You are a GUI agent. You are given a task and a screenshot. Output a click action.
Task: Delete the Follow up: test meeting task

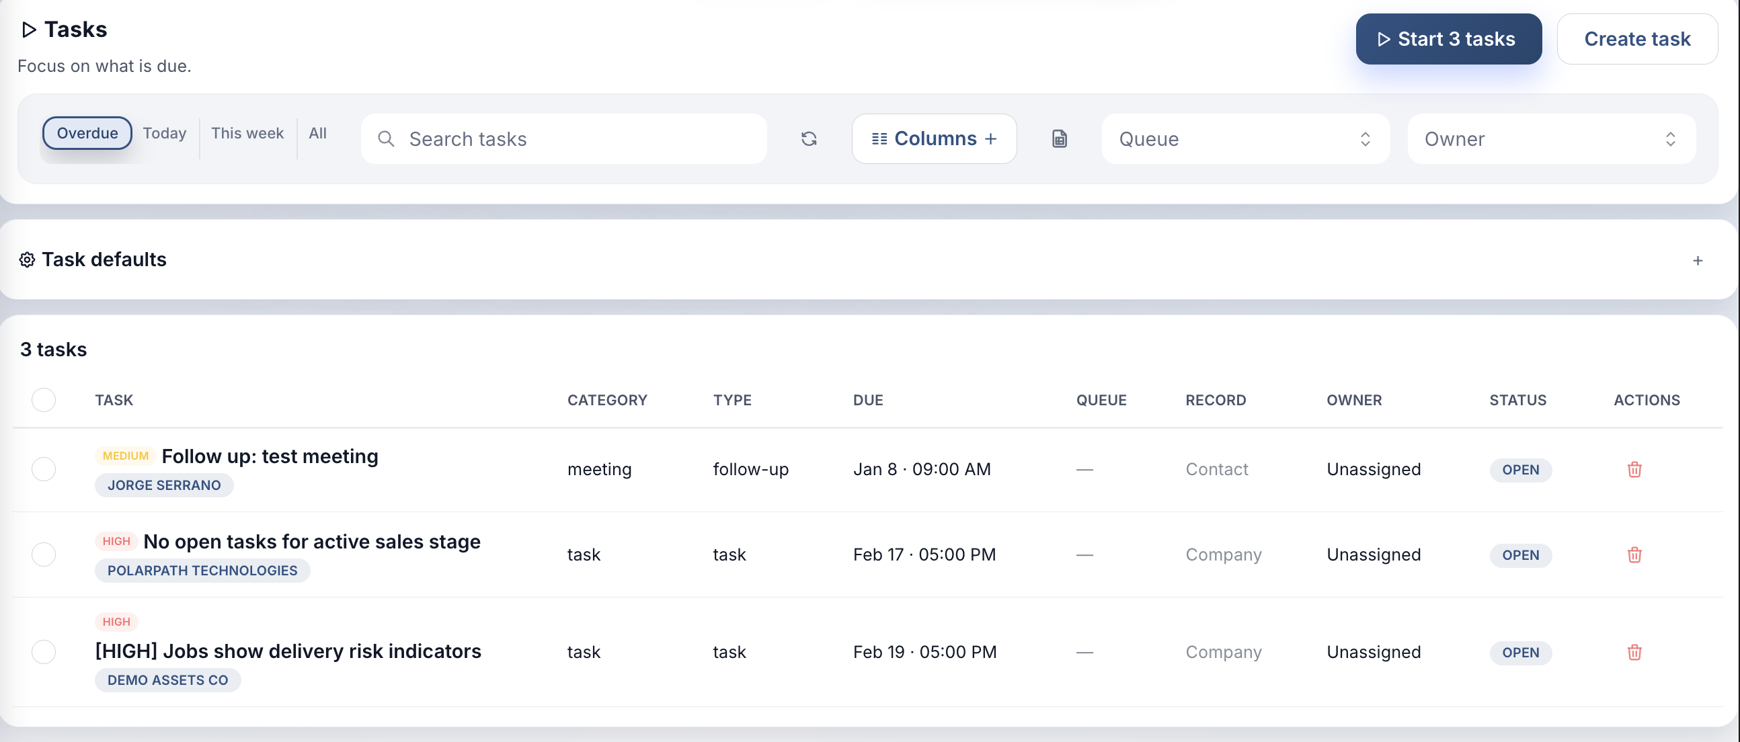[1634, 469]
